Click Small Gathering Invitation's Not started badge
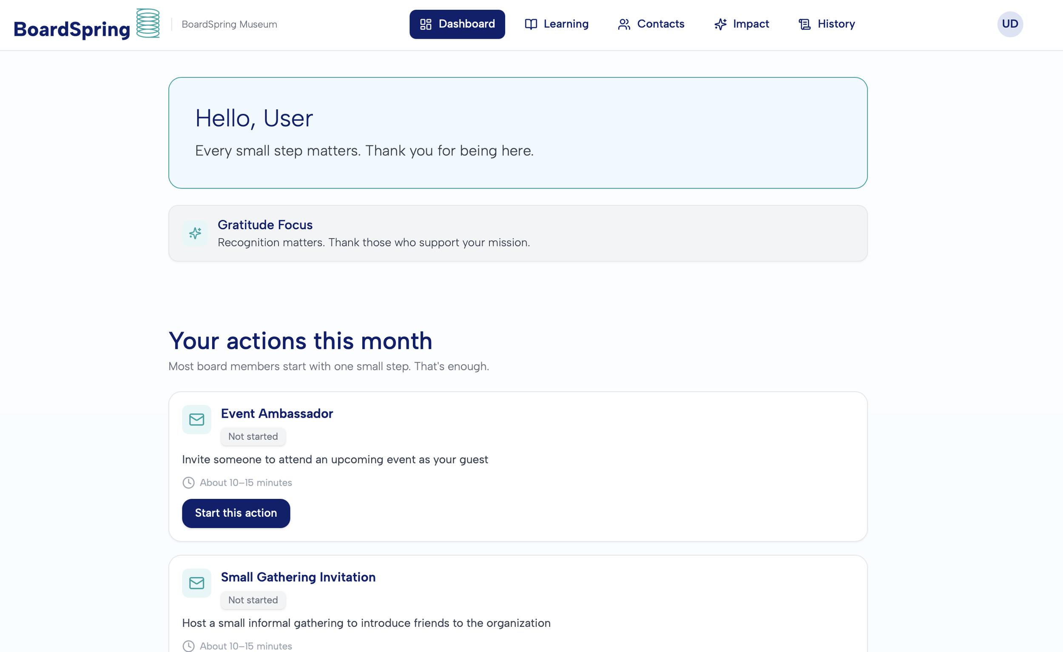1063x652 pixels. [x=253, y=600]
